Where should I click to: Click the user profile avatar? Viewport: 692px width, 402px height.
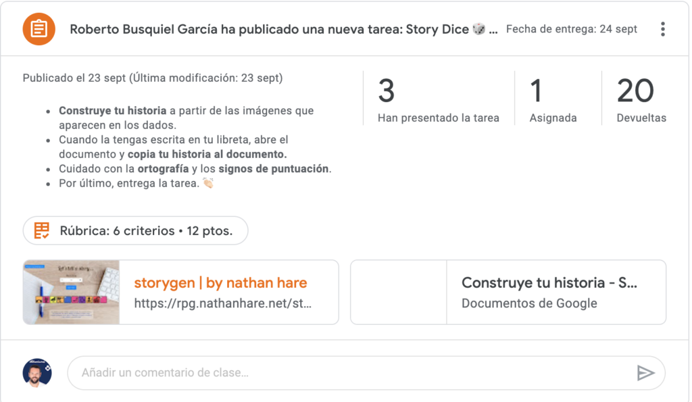[37, 373]
